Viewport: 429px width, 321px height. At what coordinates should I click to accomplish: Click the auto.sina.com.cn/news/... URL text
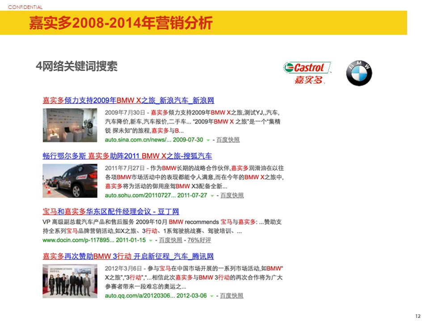137,140
